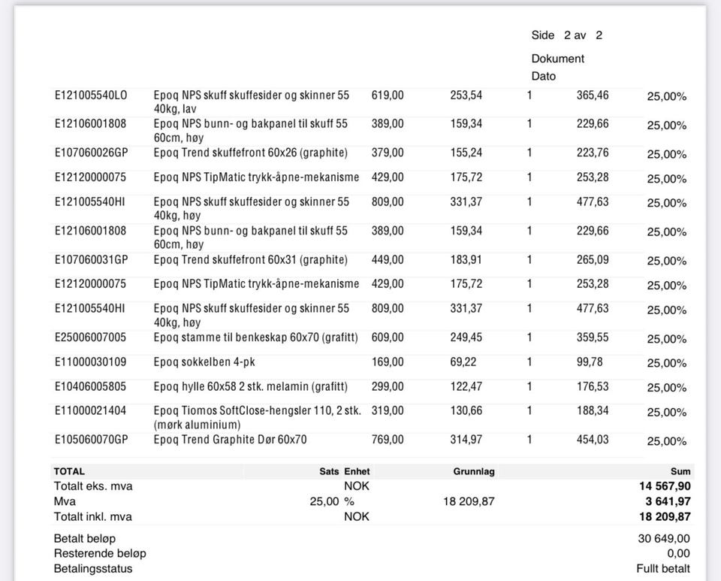
Task: Click 'Totalt inkl. mva' row label
Action: click(93, 516)
